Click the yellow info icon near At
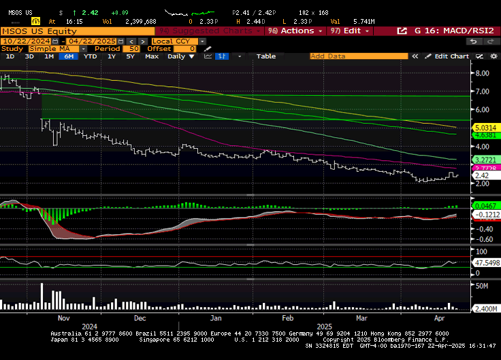501x360 pixels. pos(35,21)
